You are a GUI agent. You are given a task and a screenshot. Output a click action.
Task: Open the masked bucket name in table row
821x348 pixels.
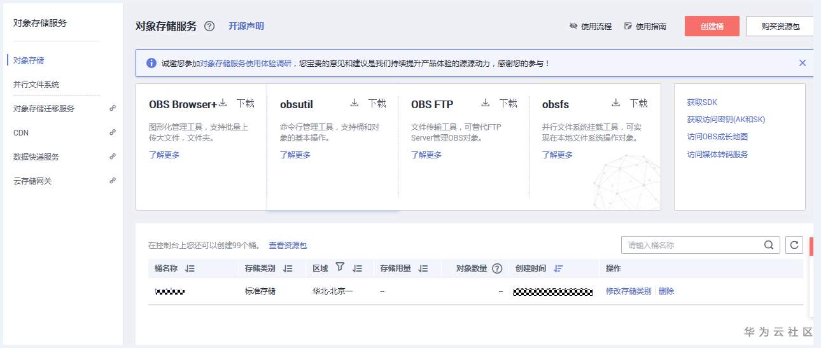coord(170,291)
